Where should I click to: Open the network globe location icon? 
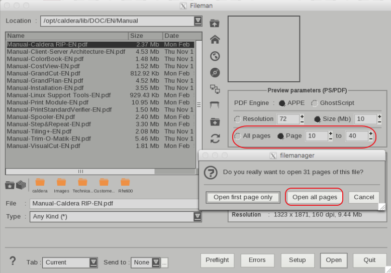(215, 56)
